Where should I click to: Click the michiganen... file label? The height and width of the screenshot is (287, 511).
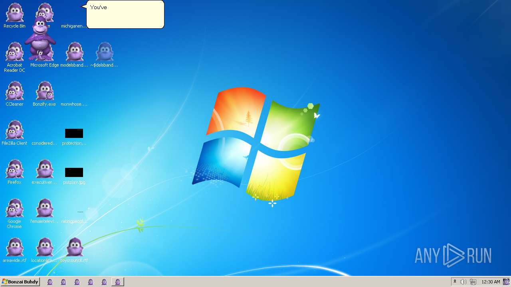[x=74, y=26]
